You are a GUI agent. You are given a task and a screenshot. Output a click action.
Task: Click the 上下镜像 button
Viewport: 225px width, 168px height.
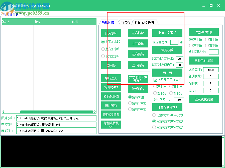tap(138, 43)
